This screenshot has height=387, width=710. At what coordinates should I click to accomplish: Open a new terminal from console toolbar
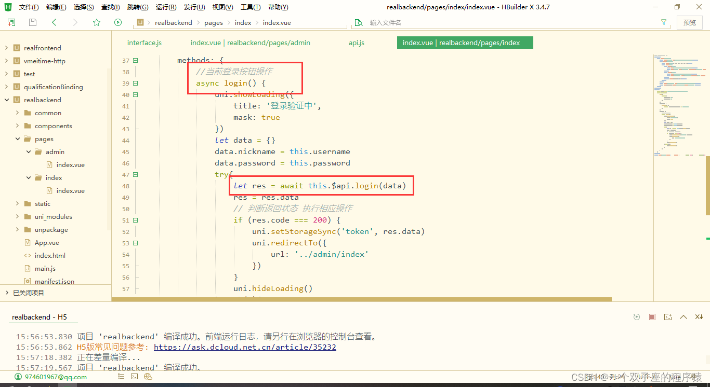[668, 317]
